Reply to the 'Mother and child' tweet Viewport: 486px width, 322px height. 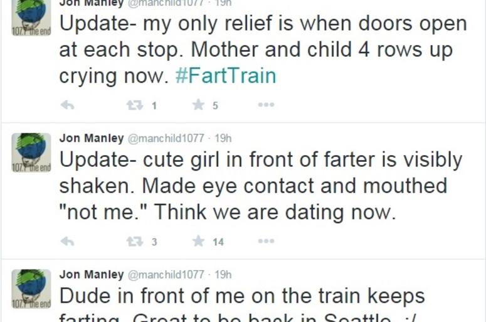click(x=67, y=106)
